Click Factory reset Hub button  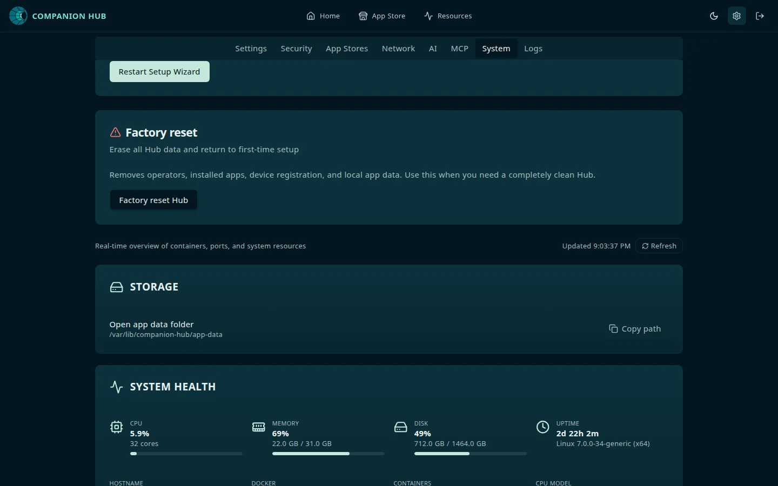click(153, 200)
